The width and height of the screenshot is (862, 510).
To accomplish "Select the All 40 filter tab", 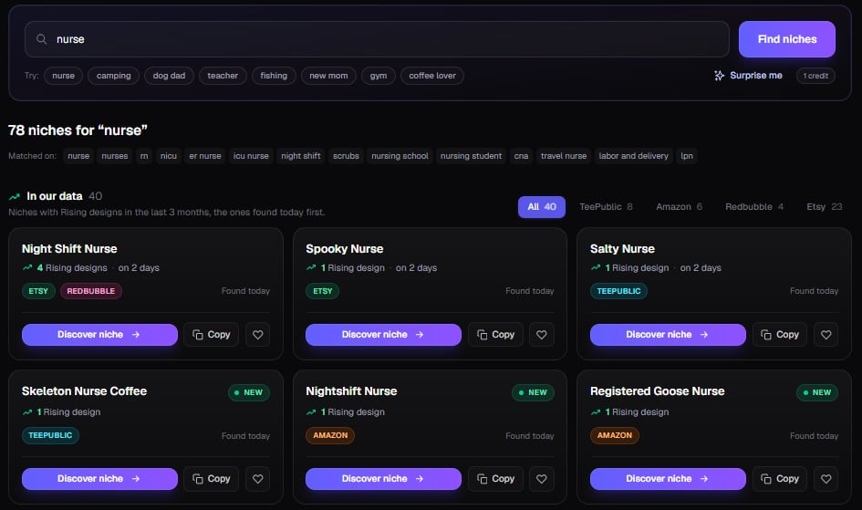I will (542, 206).
